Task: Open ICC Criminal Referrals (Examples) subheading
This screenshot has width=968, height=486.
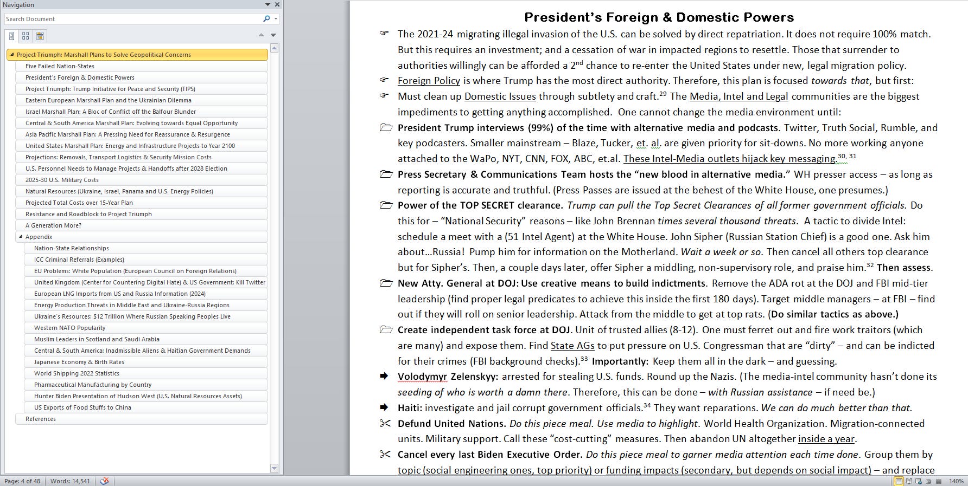Action: (146, 260)
